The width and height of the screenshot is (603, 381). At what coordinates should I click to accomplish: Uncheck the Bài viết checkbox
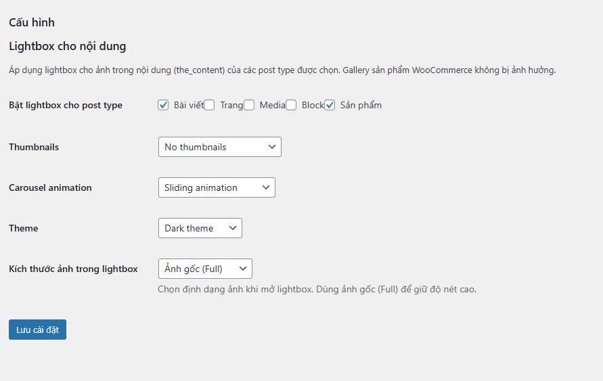tap(163, 105)
